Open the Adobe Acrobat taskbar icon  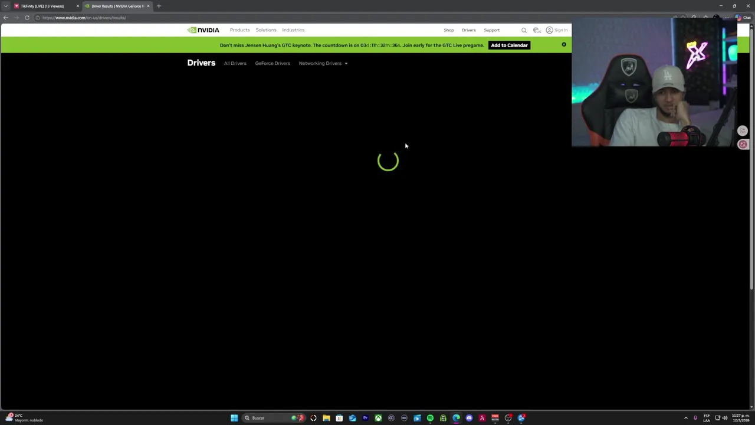pos(482,418)
